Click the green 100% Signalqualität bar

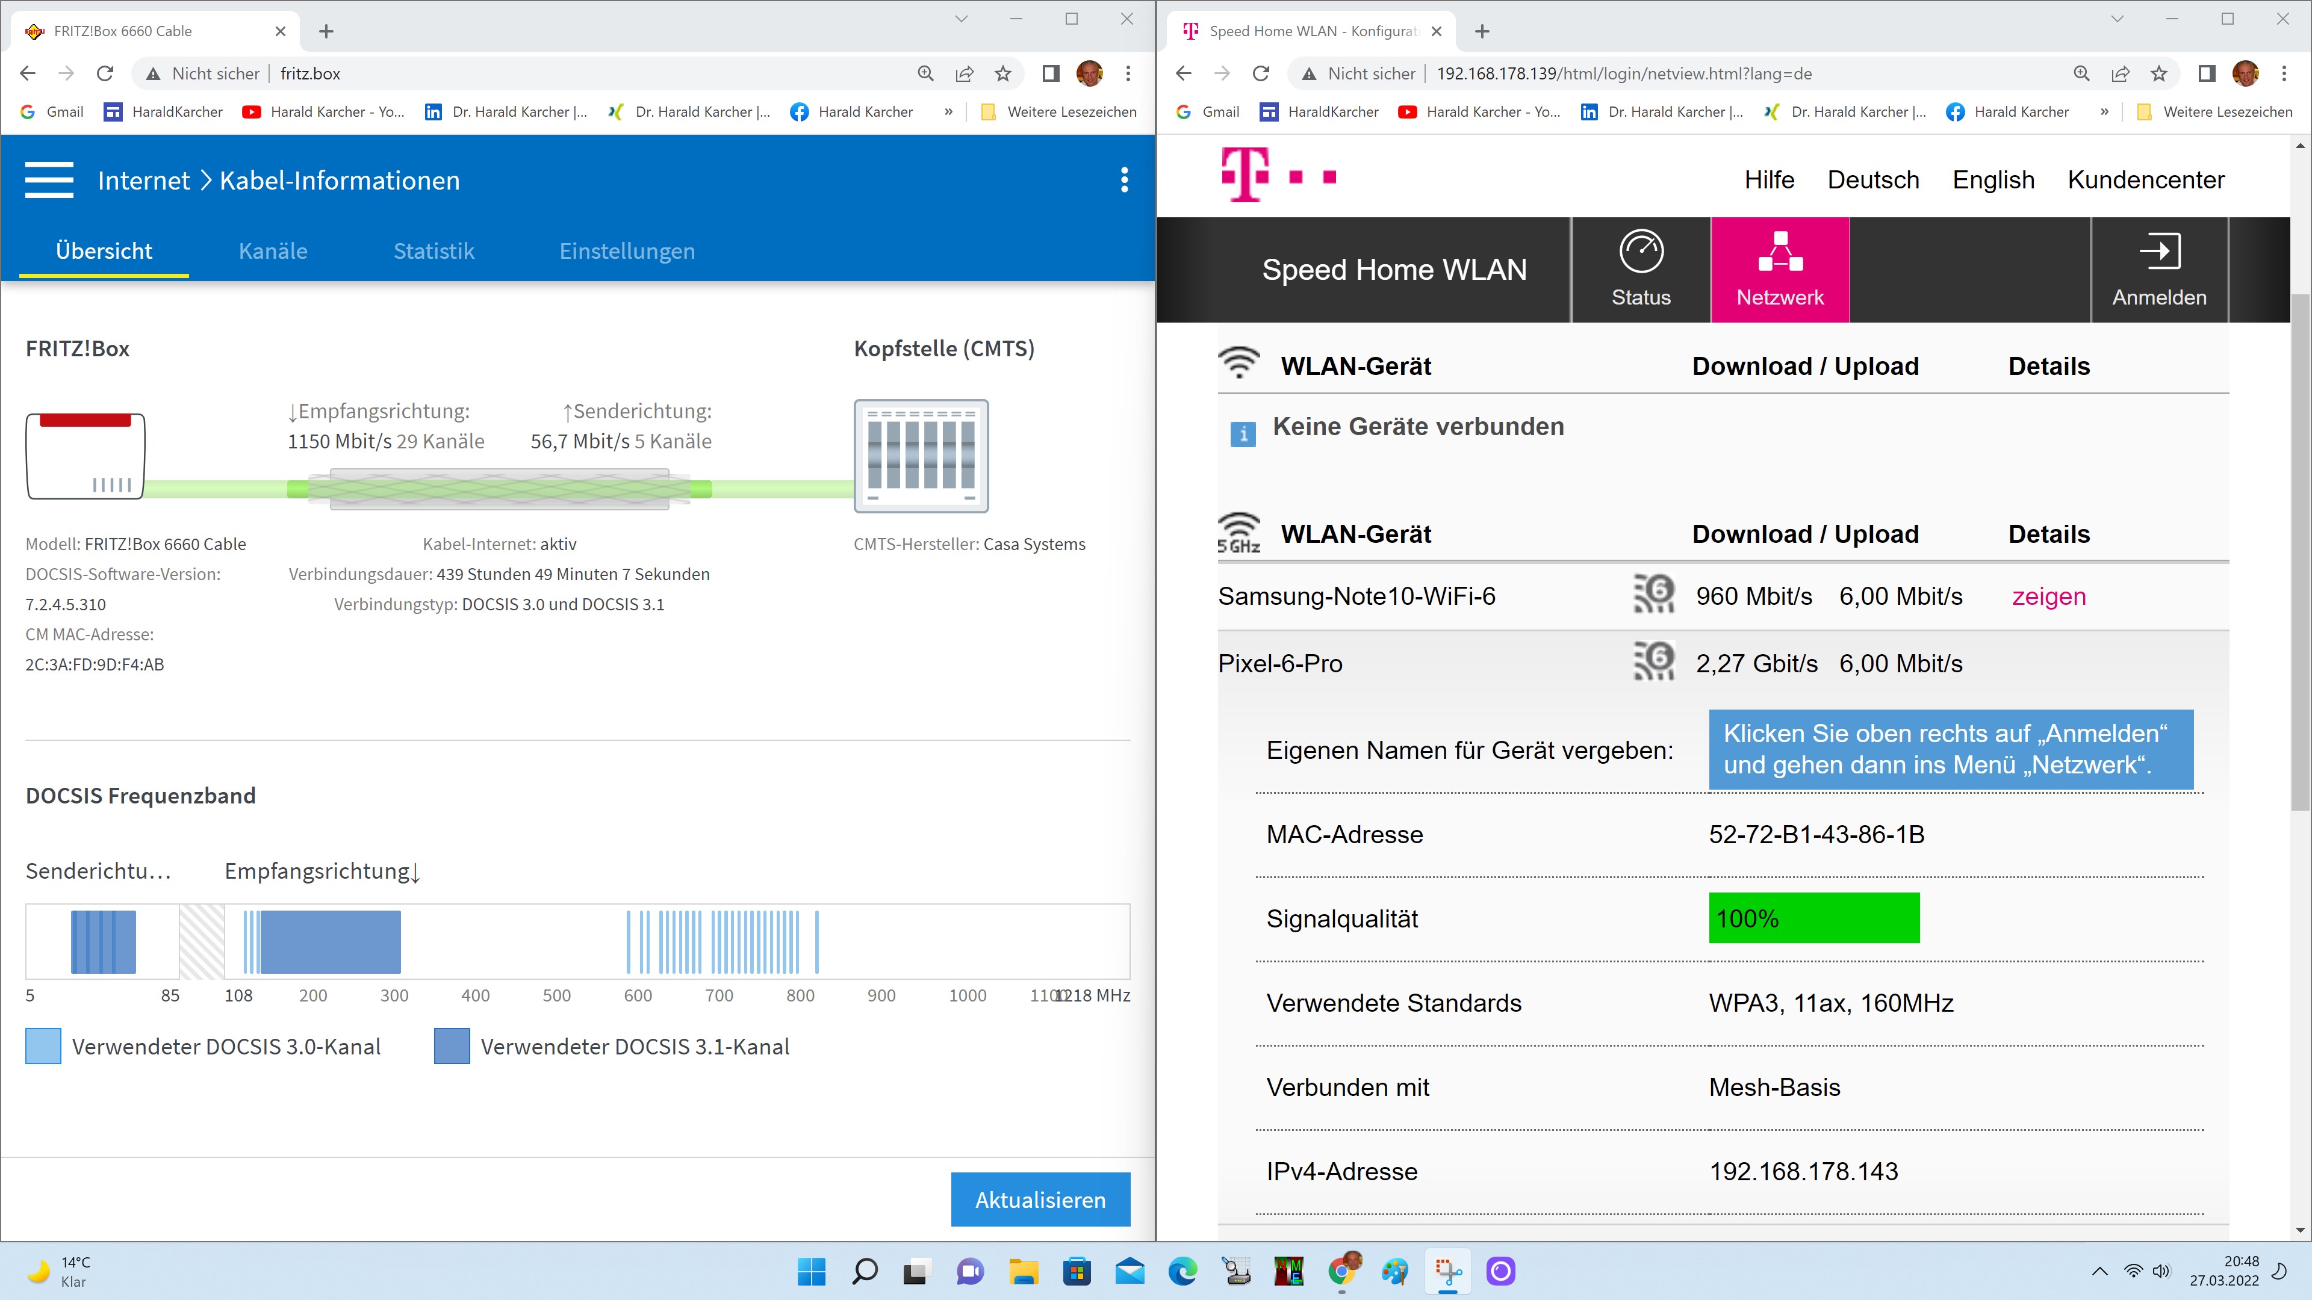click(1813, 918)
